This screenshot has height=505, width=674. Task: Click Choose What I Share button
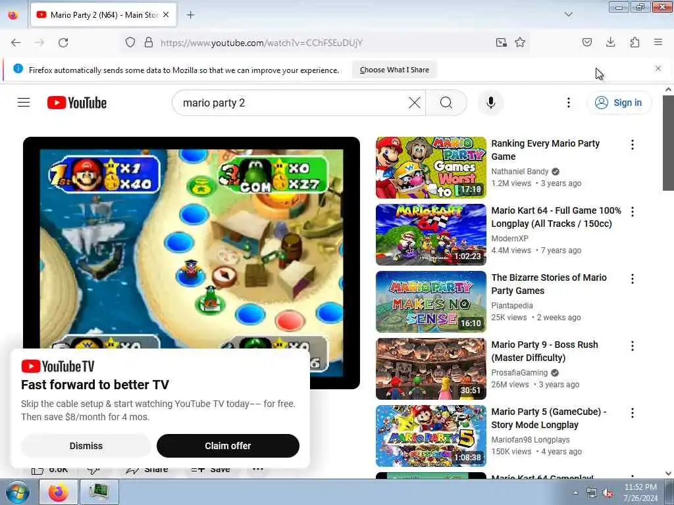coord(394,70)
